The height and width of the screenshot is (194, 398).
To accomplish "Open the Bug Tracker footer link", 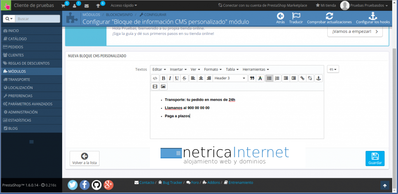I will tap(170, 182).
